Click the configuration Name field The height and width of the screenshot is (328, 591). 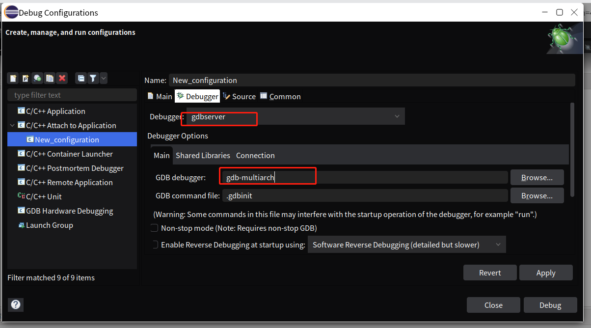click(372, 80)
